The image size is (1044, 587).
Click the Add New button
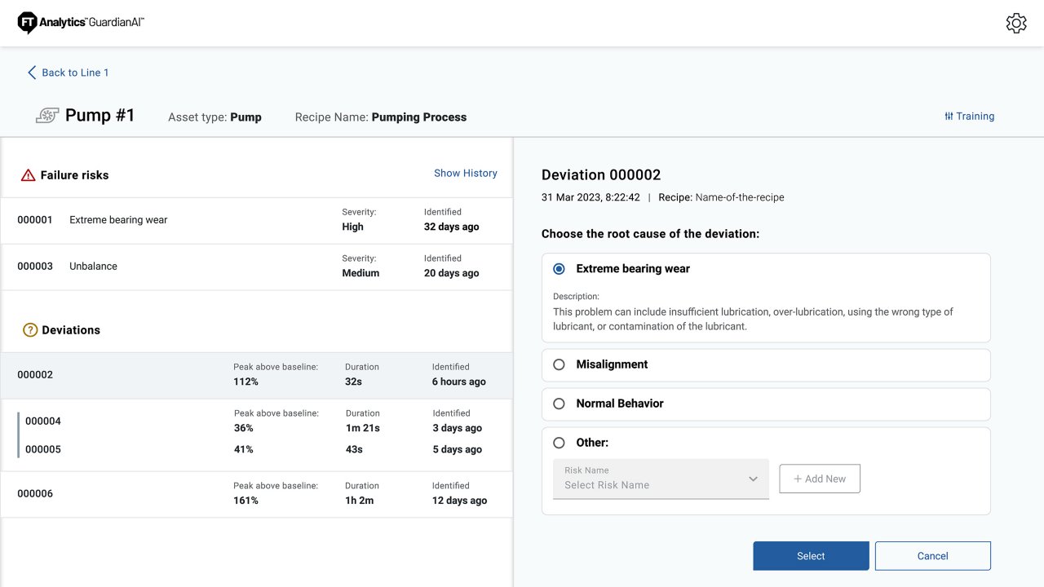pyautogui.click(x=819, y=479)
